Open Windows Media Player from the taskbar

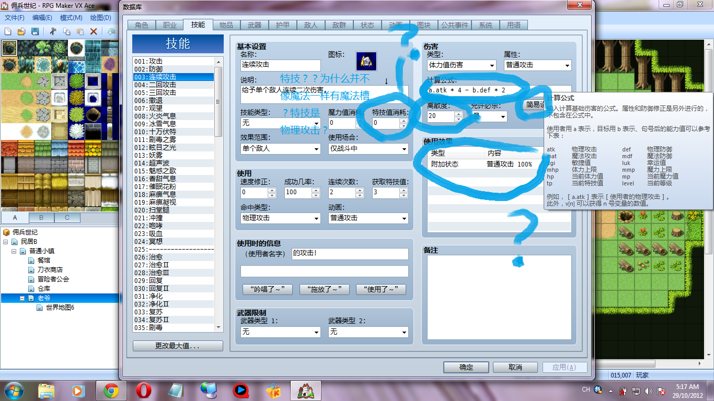tap(78, 390)
